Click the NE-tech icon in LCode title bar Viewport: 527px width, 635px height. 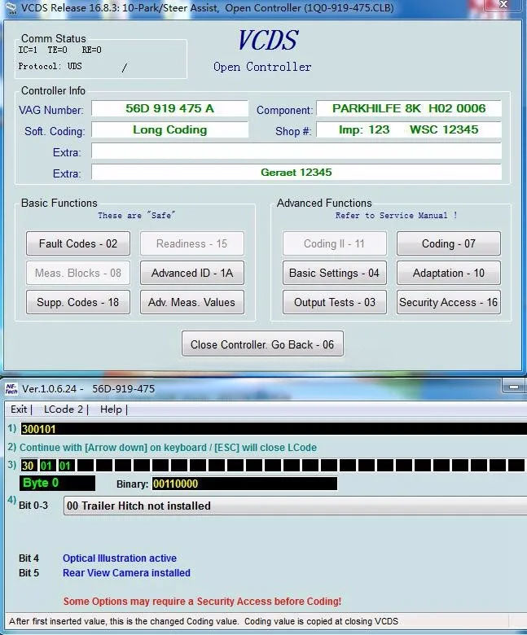(x=11, y=388)
